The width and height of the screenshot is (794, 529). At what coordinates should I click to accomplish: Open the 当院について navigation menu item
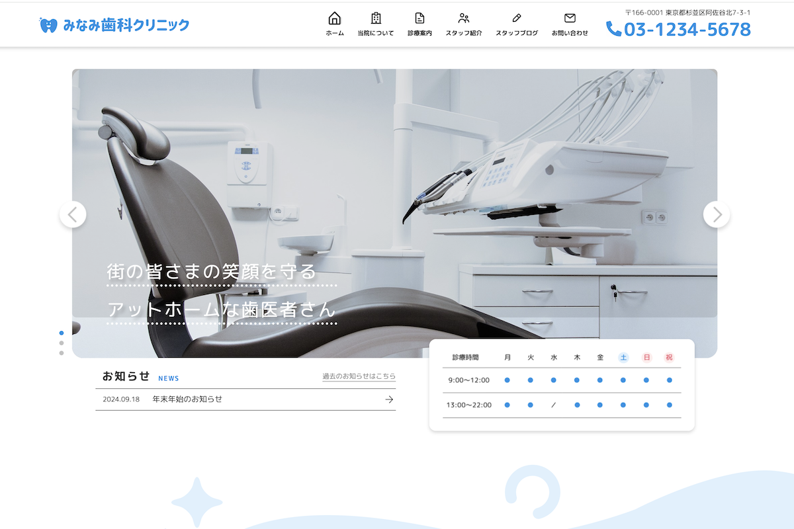376,24
